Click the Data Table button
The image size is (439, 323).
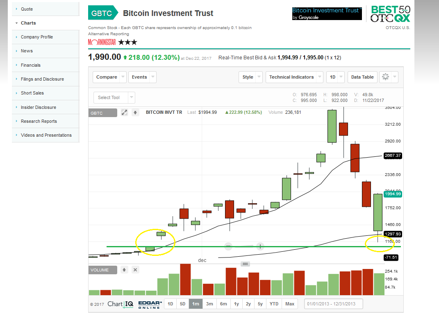[362, 77]
